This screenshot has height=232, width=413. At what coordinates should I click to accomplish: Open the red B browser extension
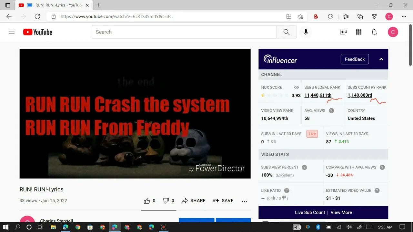pyautogui.click(x=316, y=16)
